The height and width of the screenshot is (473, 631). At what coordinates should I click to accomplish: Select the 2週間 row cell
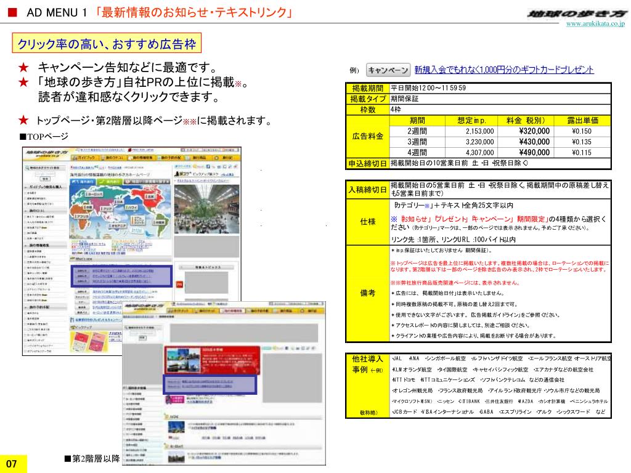point(417,132)
